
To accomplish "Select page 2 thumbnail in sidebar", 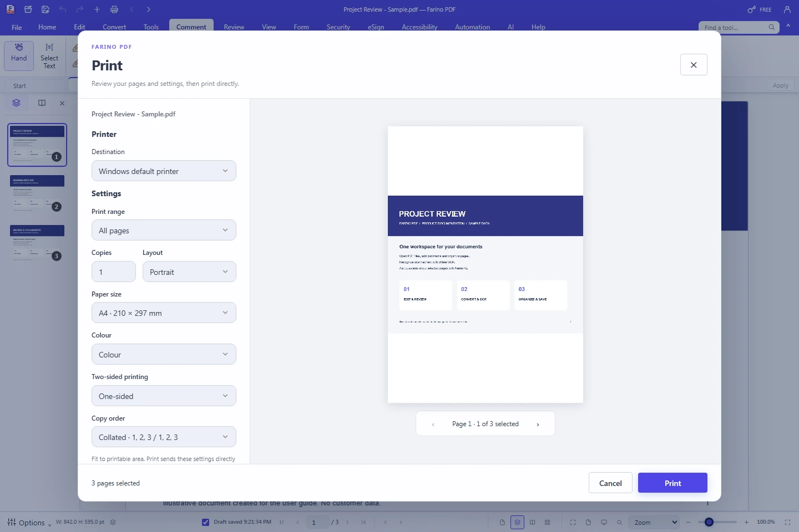I will coord(37,194).
